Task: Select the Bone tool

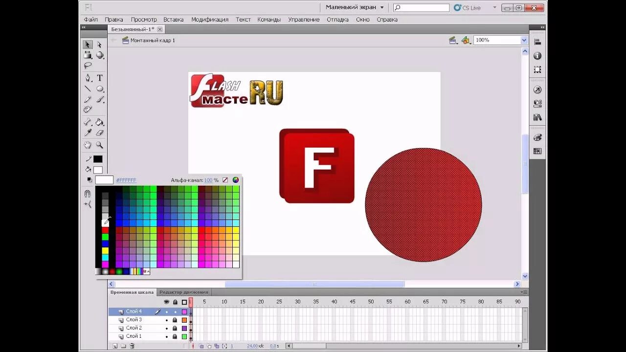Action: click(88, 122)
